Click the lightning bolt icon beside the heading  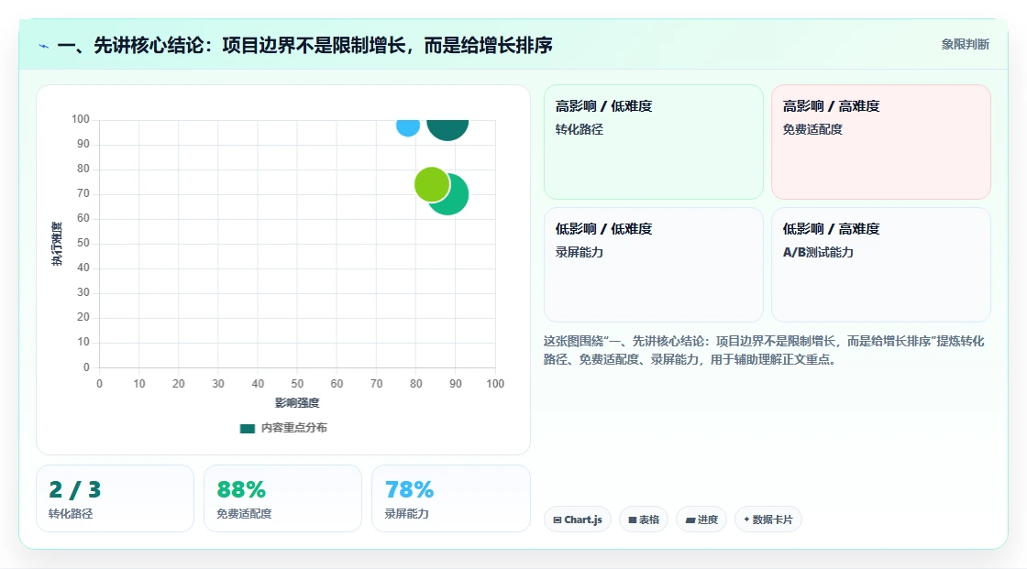pyautogui.click(x=44, y=46)
